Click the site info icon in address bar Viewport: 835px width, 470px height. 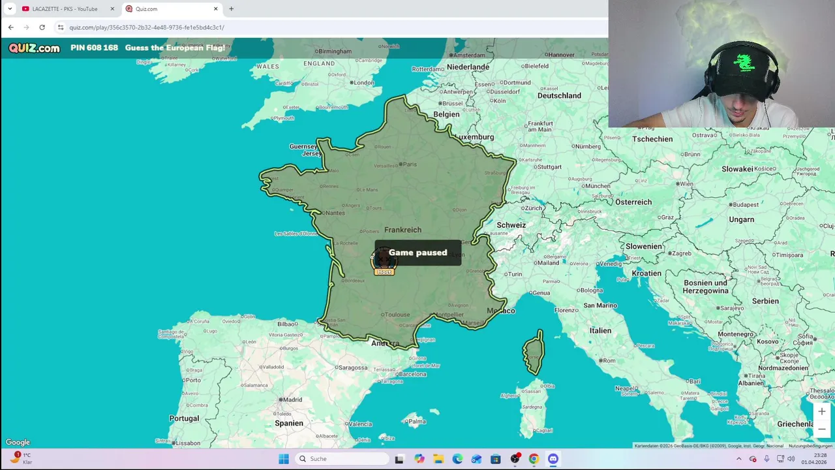[x=61, y=27]
